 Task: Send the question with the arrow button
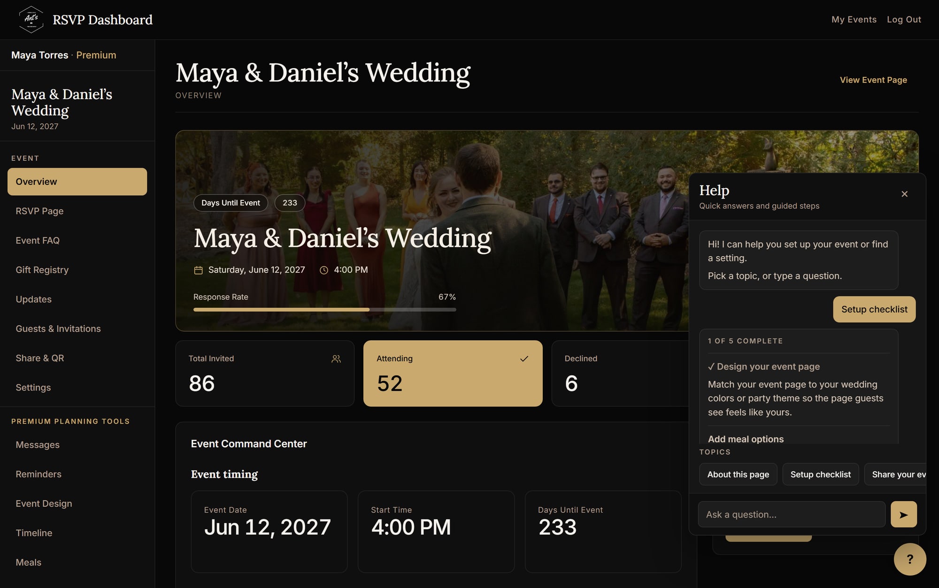tap(903, 514)
